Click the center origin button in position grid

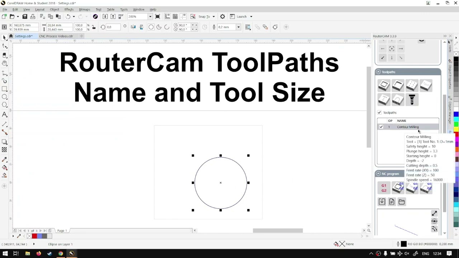[392, 49]
